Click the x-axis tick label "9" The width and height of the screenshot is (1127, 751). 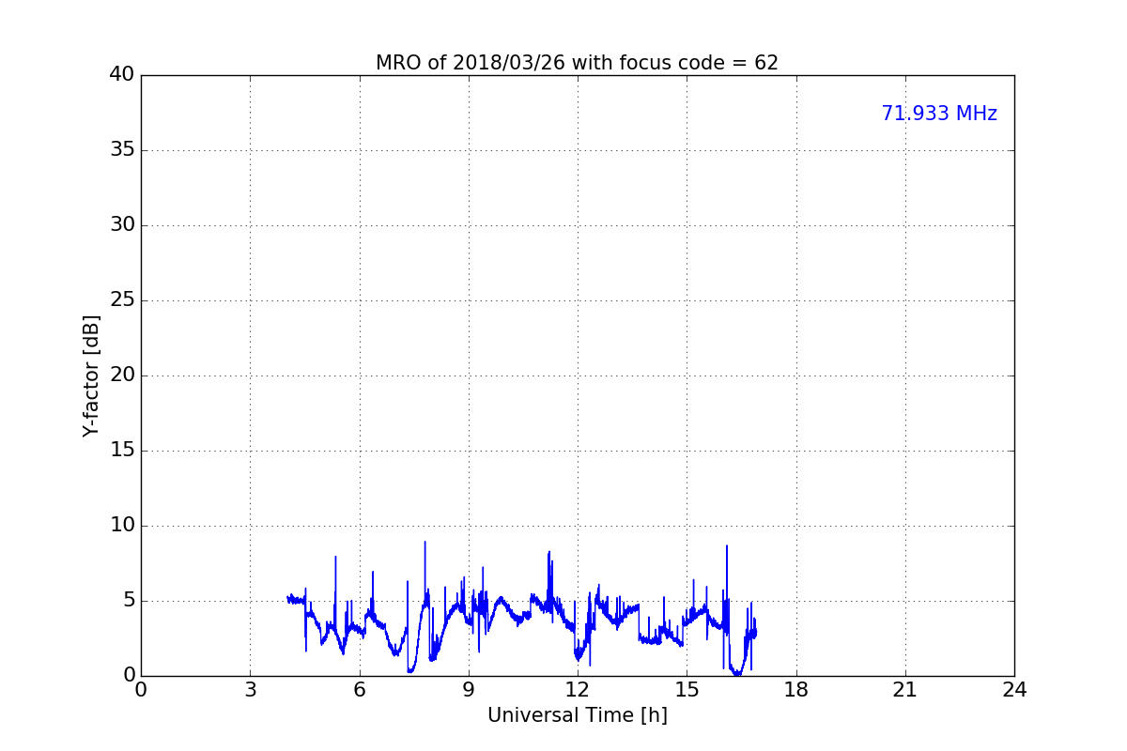469,690
